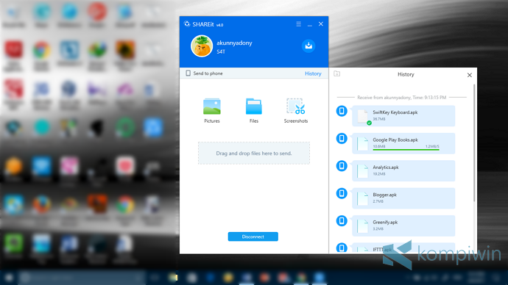The image size is (508, 285).
Task: Open the received folder icon in History
Action: [x=337, y=73]
